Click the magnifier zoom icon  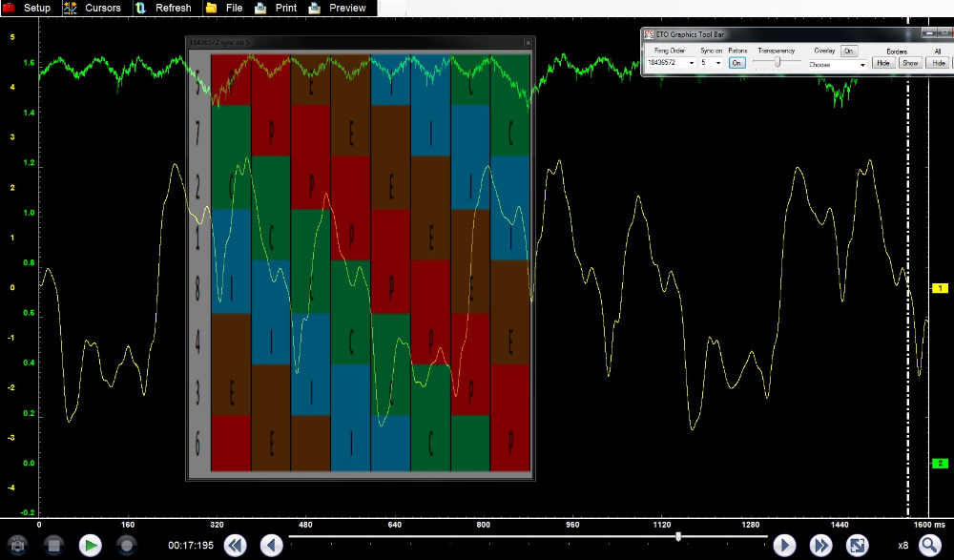(x=929, y=545)
